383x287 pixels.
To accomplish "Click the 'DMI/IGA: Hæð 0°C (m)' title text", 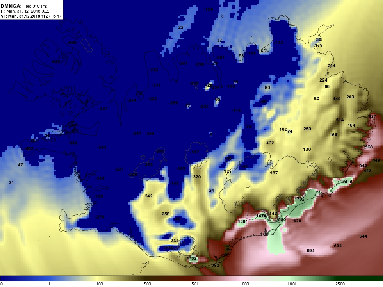I will point(24,6).
